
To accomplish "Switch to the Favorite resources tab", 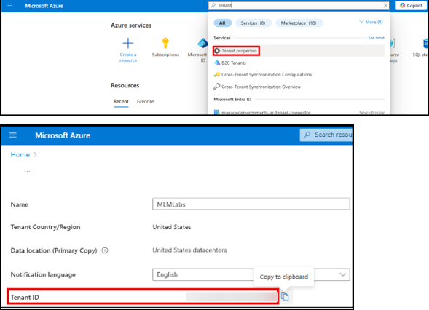I will [145, 101].
